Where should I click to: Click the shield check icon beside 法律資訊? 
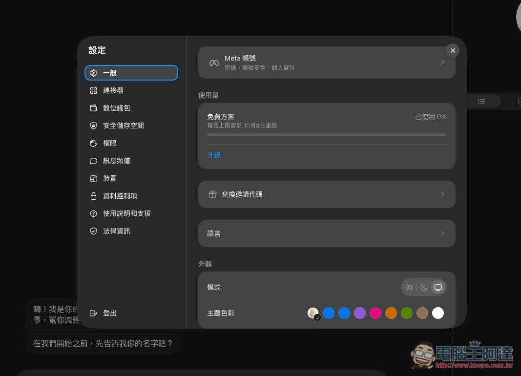click(93, 231)
